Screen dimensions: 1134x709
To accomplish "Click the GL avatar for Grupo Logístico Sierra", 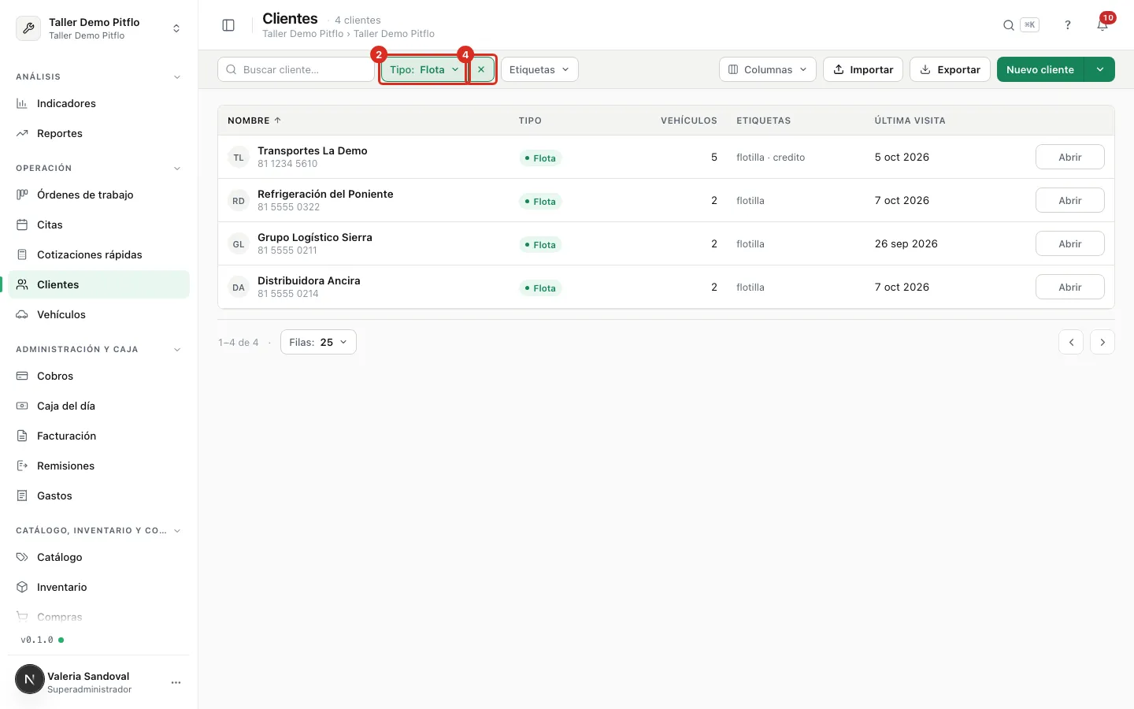I will [x=239, y=244].
